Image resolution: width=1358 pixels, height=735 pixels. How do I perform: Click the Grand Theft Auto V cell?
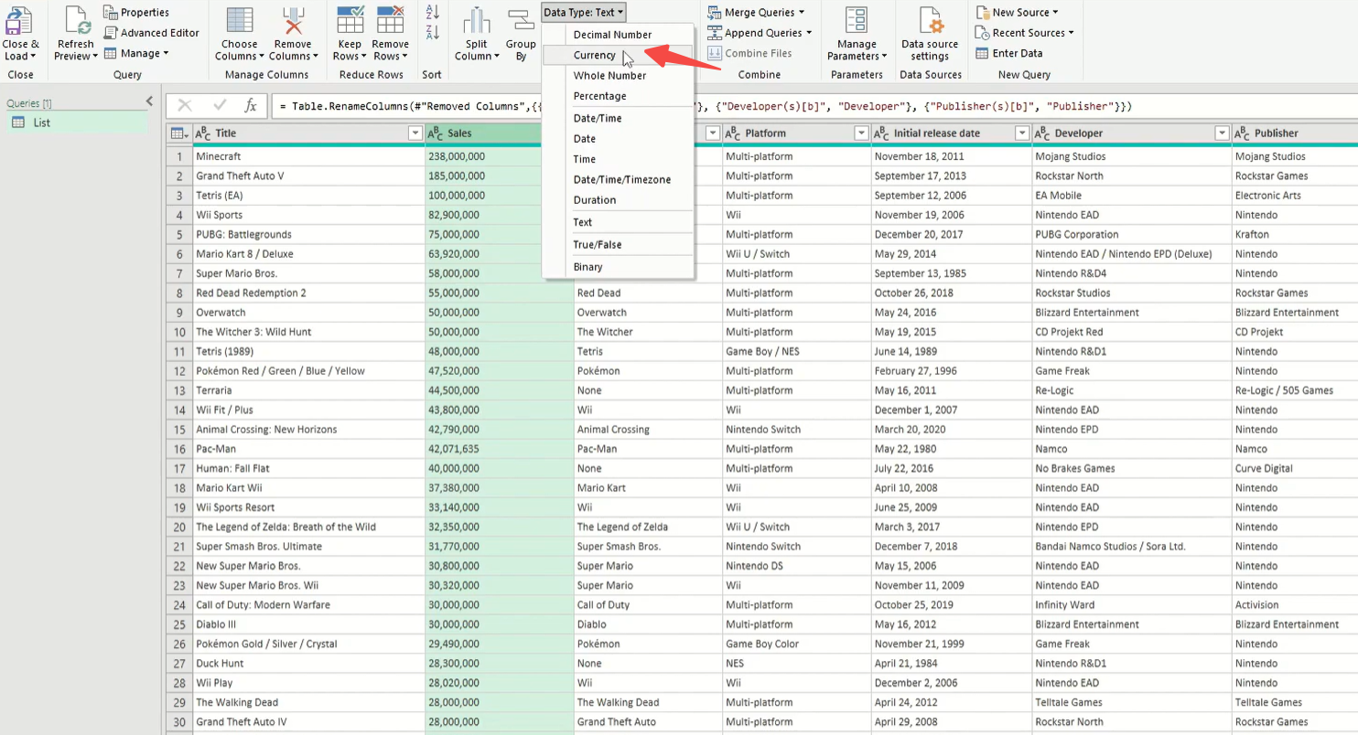tap(308, 176)
